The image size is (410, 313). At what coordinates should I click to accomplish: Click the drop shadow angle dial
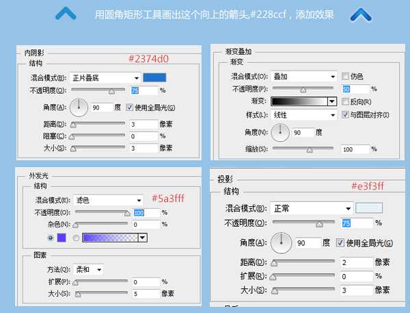282,243
